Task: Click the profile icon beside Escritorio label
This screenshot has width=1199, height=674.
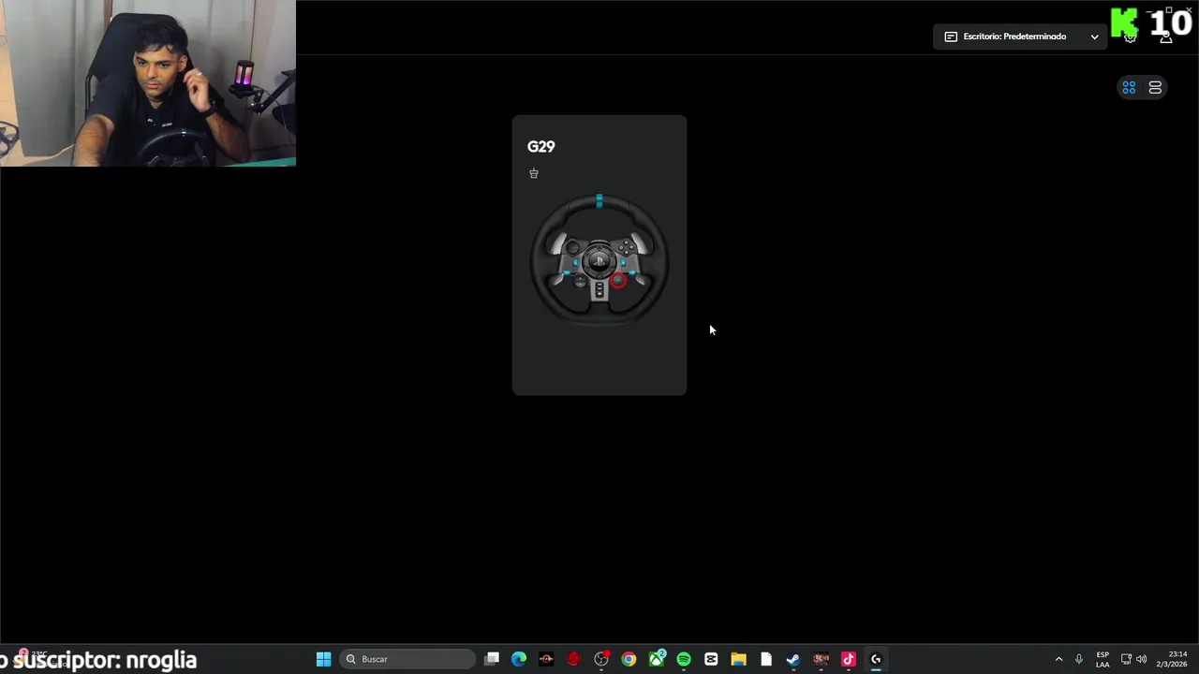Action: [x=951, y=37]
